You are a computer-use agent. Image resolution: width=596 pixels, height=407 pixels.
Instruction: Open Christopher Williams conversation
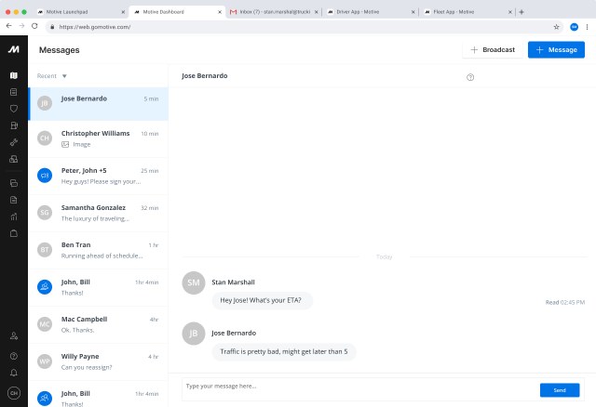tap(98, 138)
